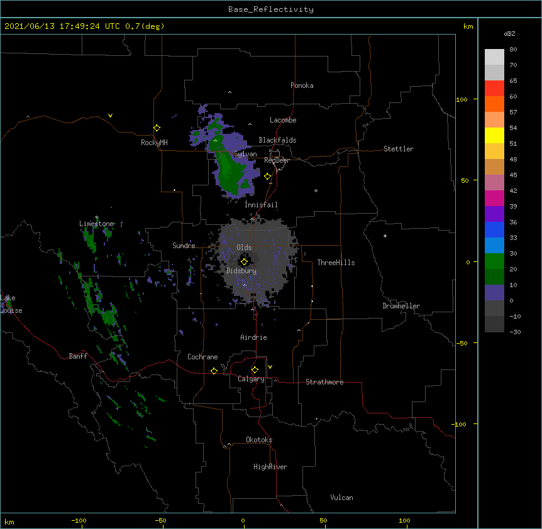Pick the light gray 70–80 dBZ legend color

click(x=494, y=57)
